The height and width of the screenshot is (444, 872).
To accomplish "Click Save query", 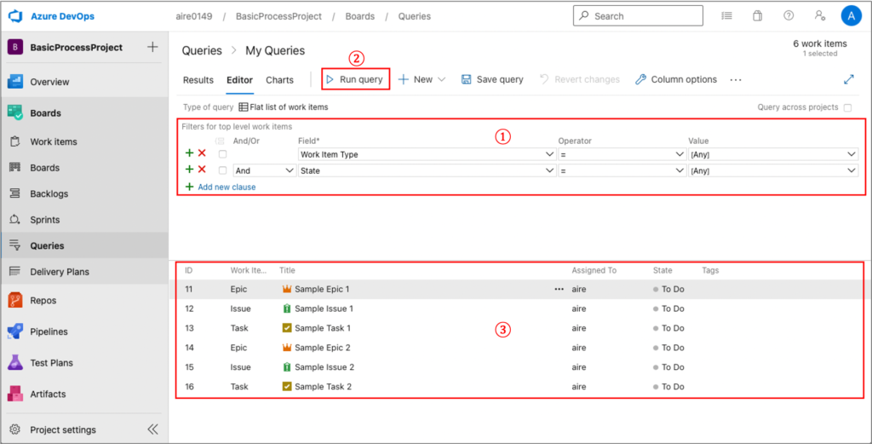I will [492, 79].
